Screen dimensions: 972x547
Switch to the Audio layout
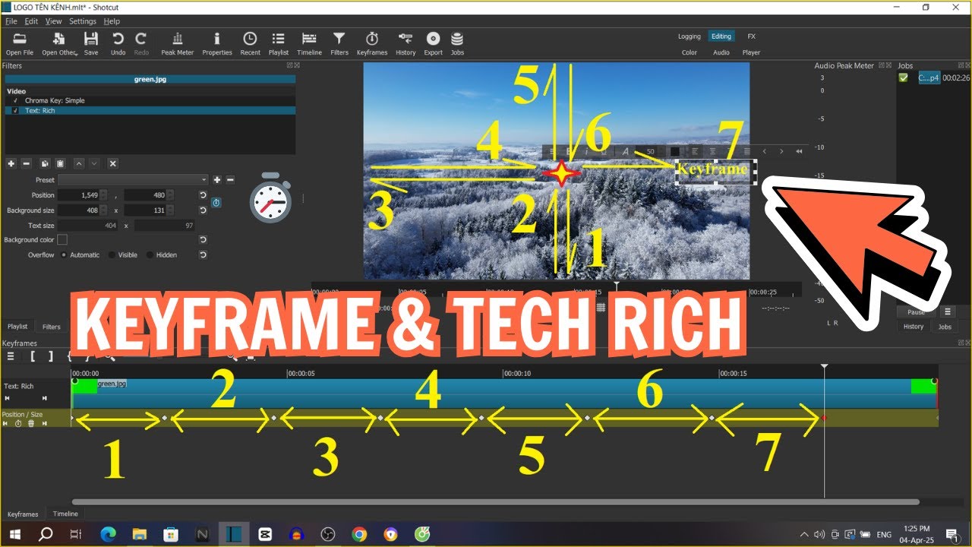pos(721,52)
